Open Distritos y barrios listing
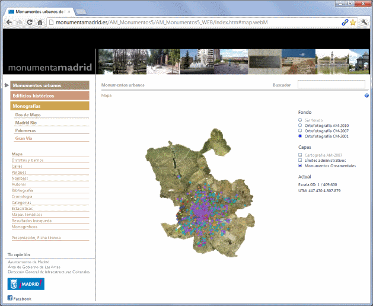Viewport: 373px width, 306px height. [x=28, y=160]
